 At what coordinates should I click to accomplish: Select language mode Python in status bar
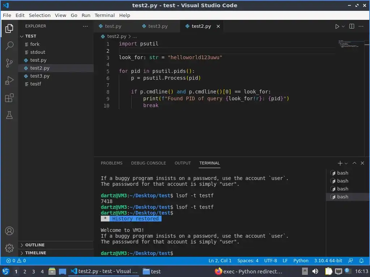coord(301,261)
